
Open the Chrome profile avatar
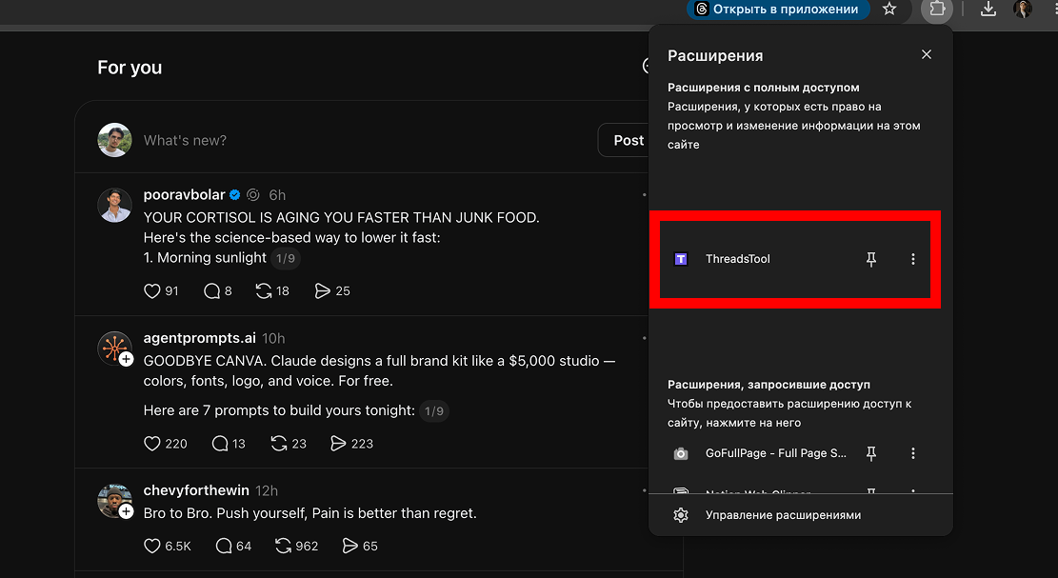pyautogui.click(x=1023, y=10)
